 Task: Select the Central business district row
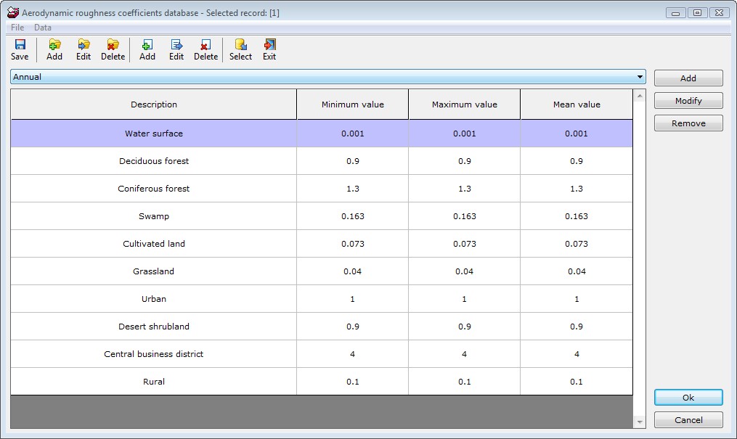(154, 354)
